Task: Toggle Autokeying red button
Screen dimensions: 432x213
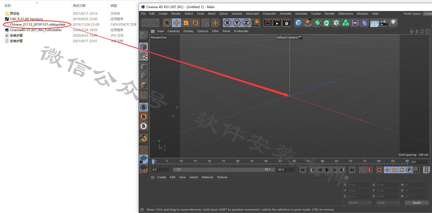Action: click(369, 170)
